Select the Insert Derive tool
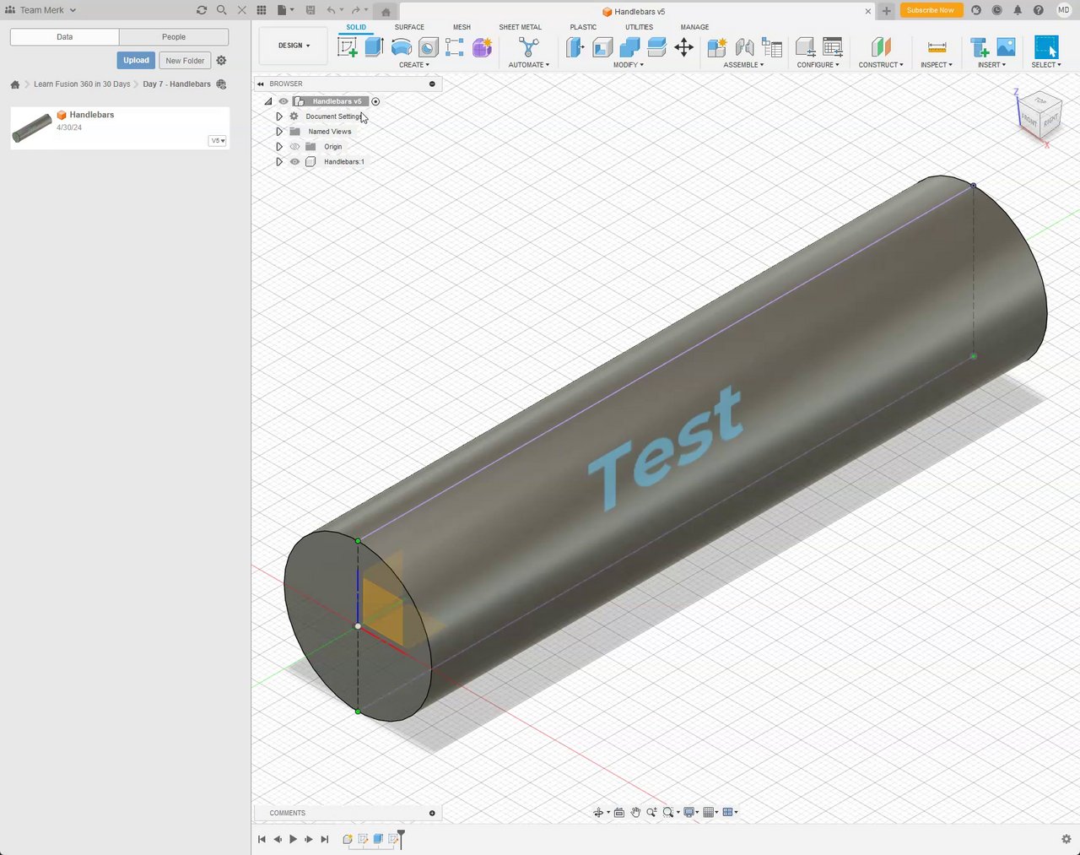Screen dimensions: 1080x855 [979, 47]
